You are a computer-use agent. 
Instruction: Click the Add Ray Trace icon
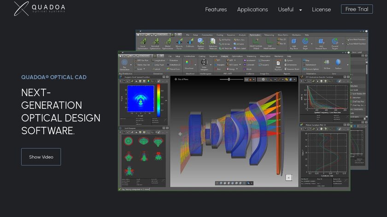294,44
